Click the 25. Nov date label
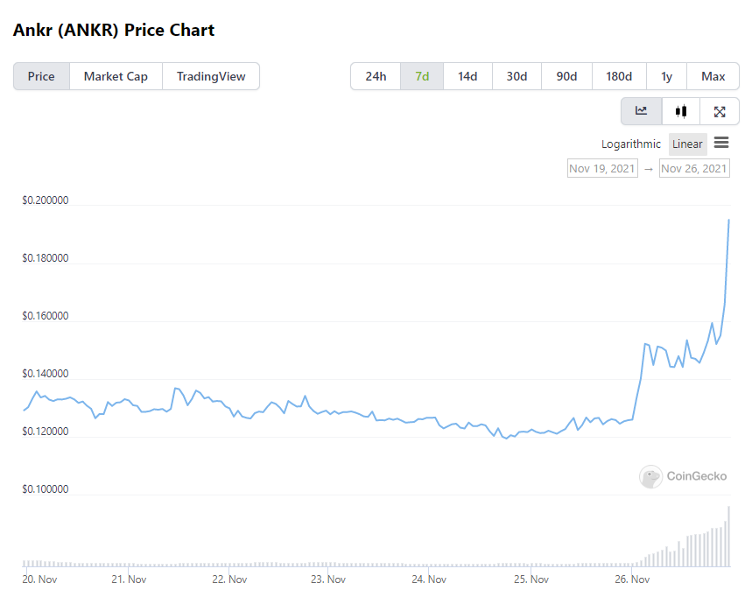 531,579
